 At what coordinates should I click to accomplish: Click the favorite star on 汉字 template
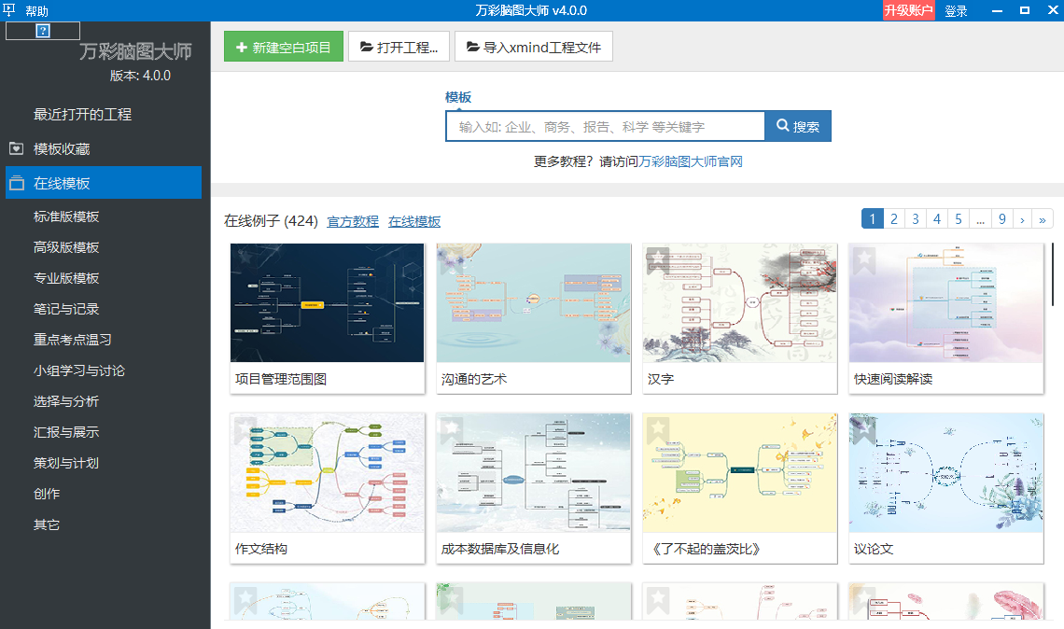(x=658, y=259)
